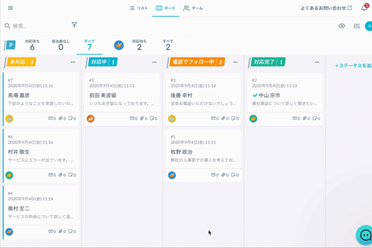Viewport: 372px width, 248px height.
Task: Click the mail icon on card #2
Action: tap(294, 118)
